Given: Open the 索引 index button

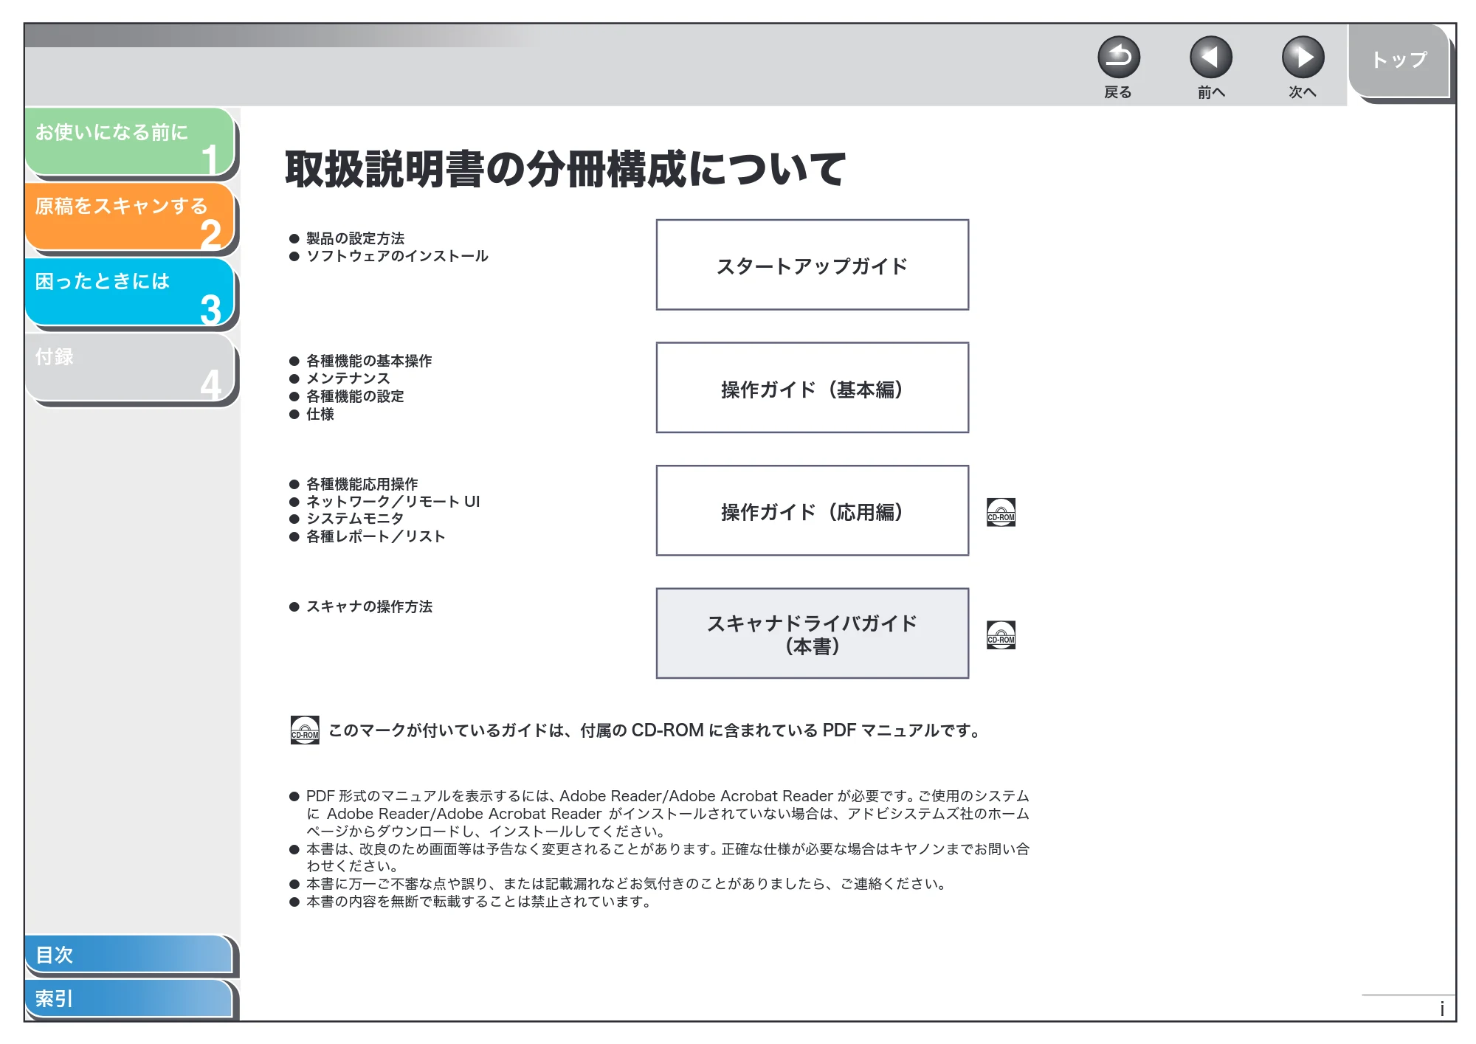Looking at the screenshot, I should [129, 999].
